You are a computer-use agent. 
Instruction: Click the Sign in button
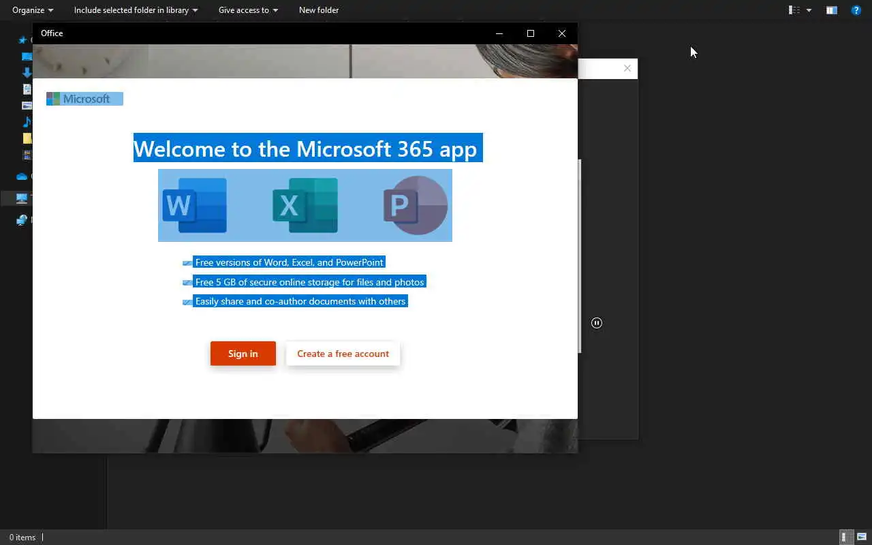(243, 354)
